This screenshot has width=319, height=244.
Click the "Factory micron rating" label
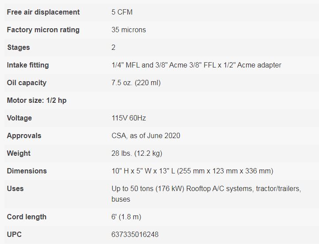click(x=43, y=30)
